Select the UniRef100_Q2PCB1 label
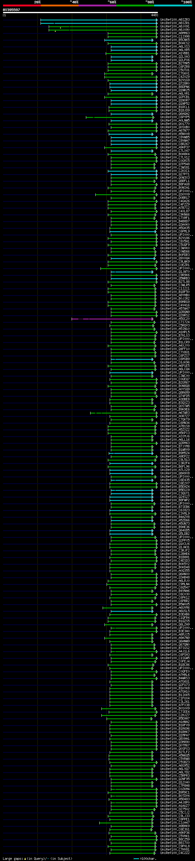 tap(175, 97)
